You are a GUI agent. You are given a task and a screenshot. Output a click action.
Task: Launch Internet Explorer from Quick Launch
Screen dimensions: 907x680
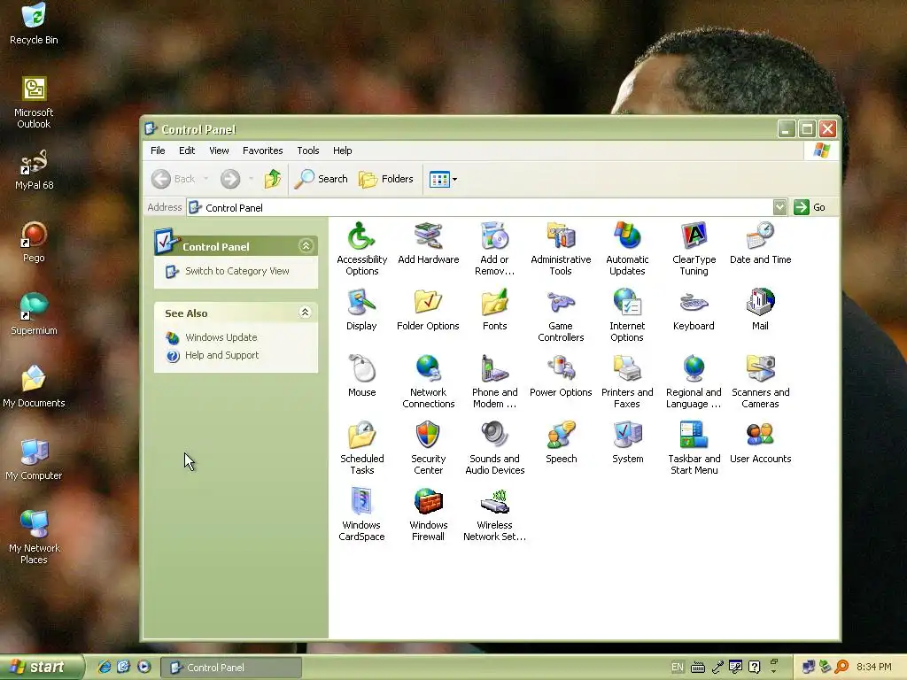(105, 667)
